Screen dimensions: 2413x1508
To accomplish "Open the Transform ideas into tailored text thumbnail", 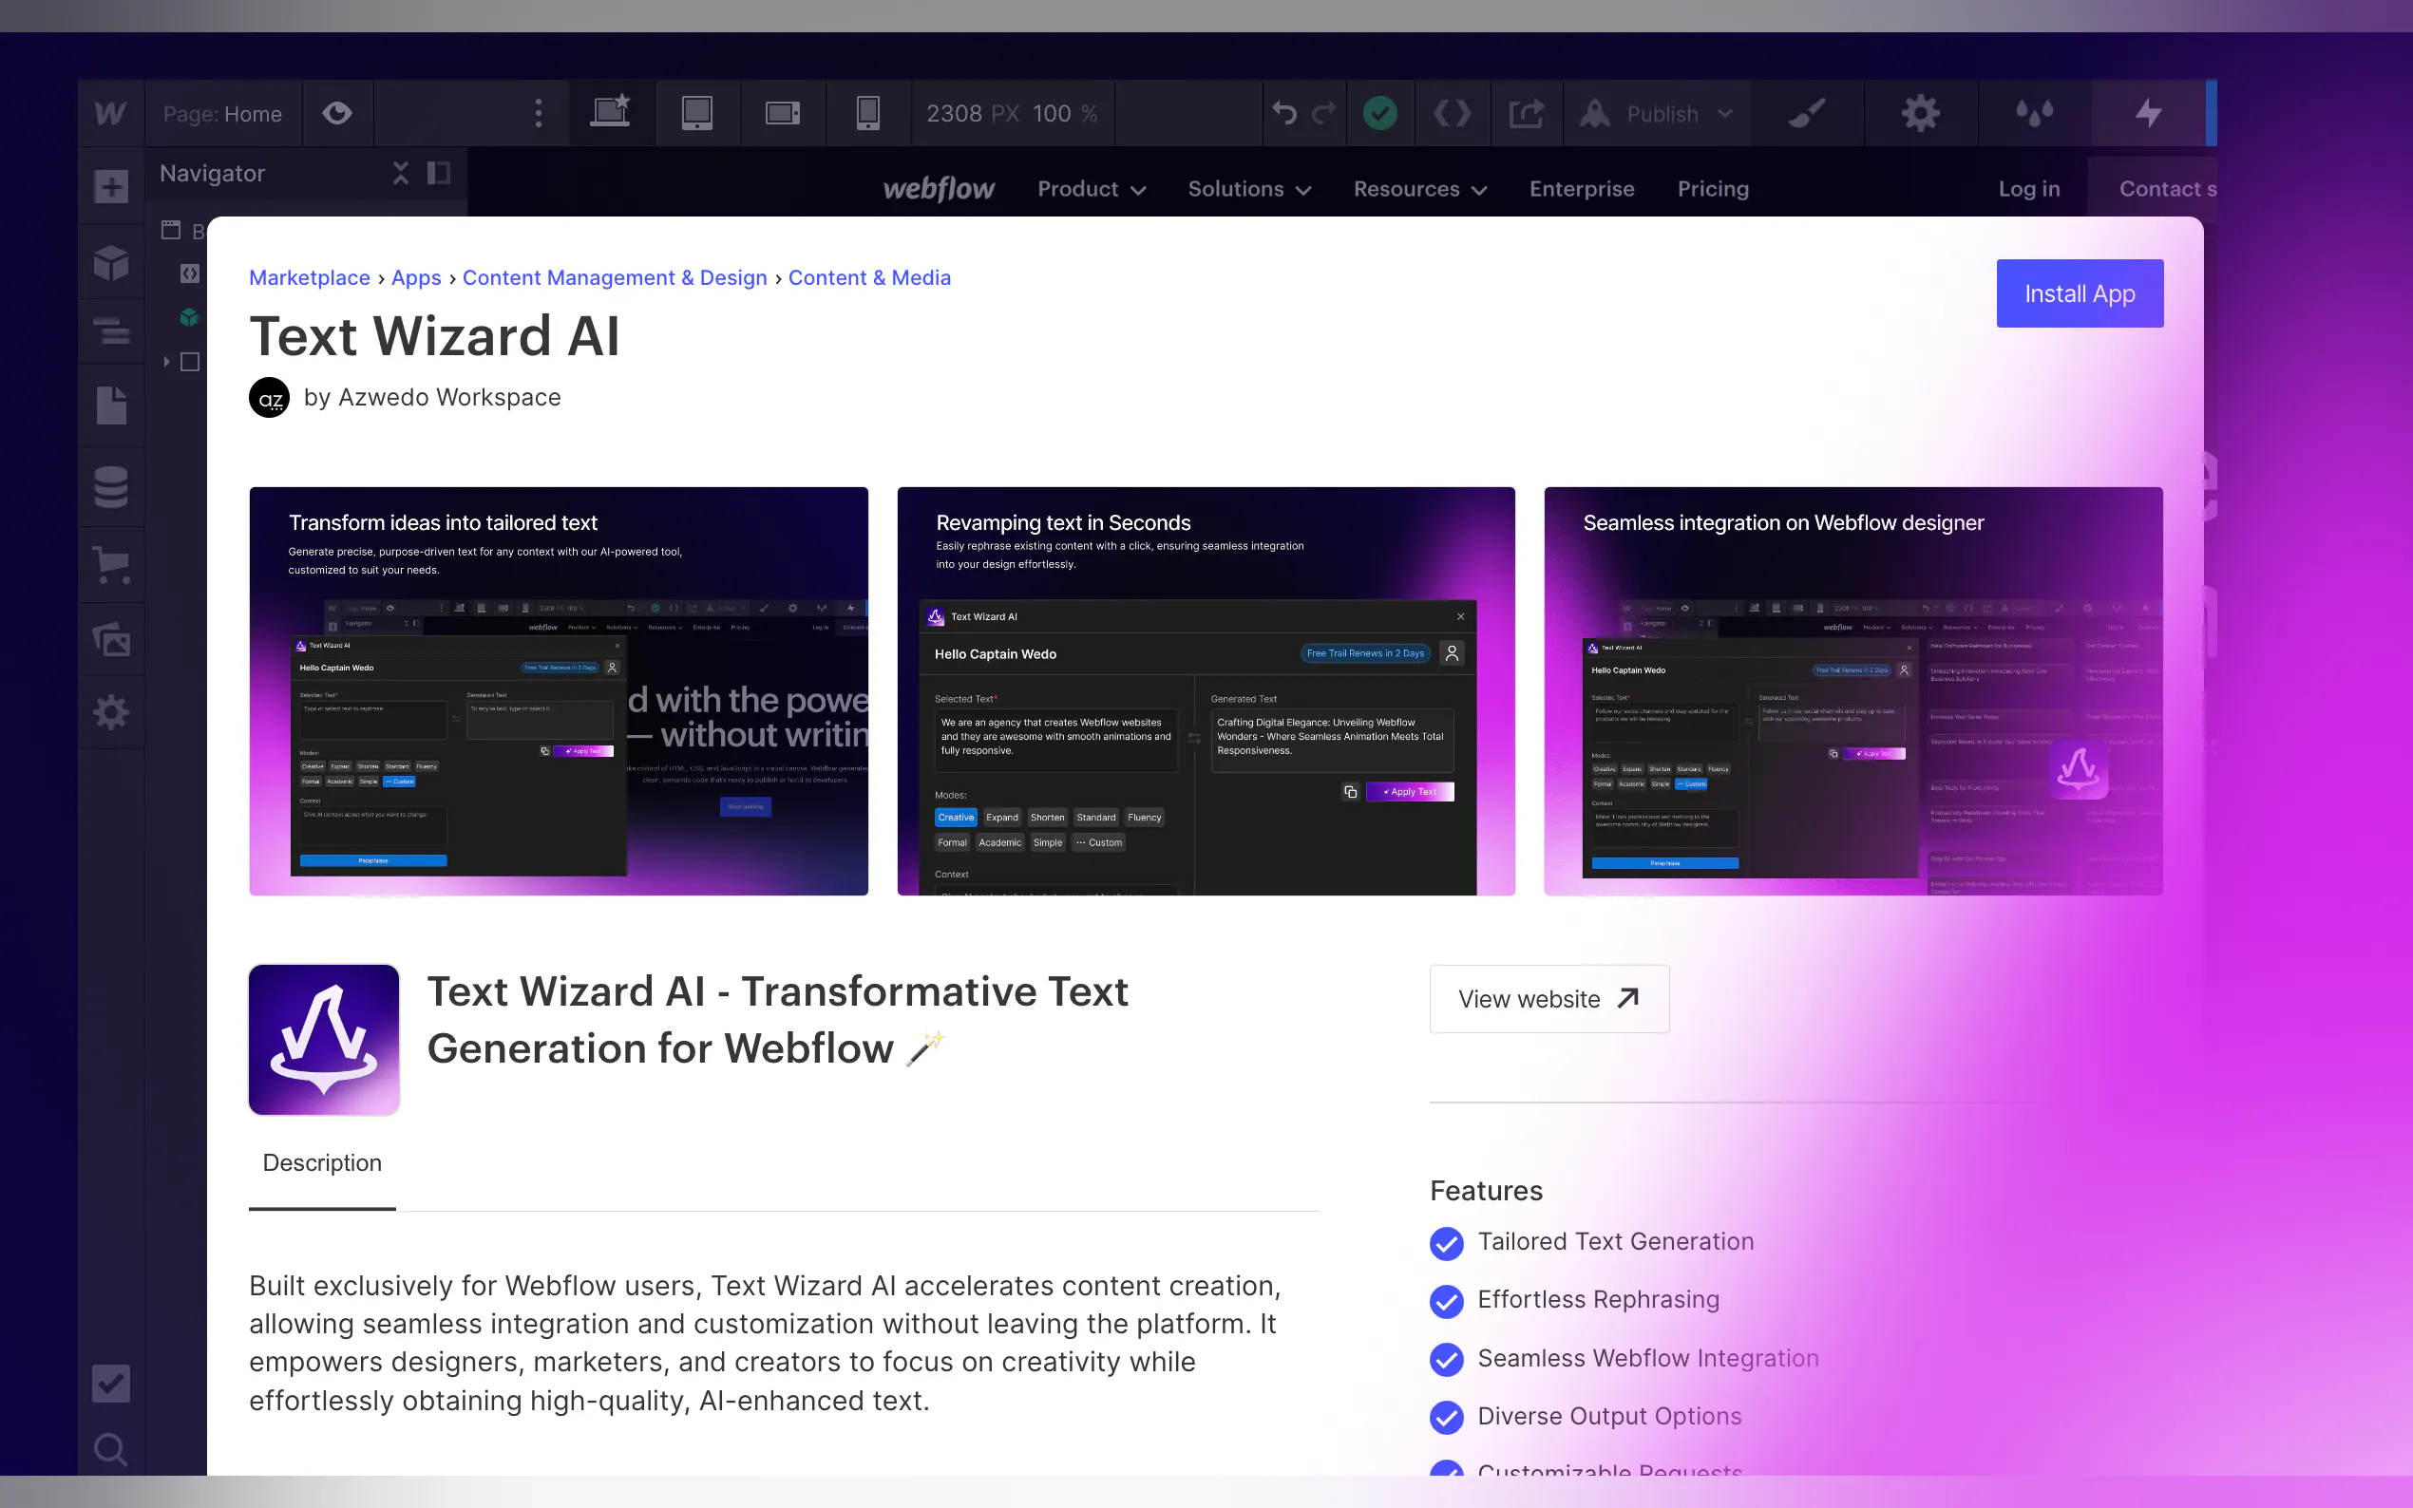I will point(559,690).
